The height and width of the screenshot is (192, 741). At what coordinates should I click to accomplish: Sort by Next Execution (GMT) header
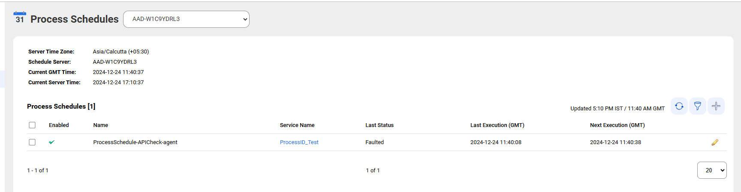coord(617,125)
